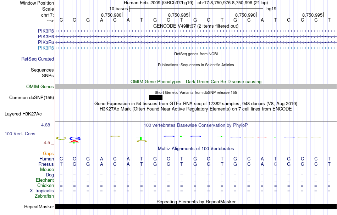Click the 10 bases scale bar
Viewport: 337px width, 215px height.
tap(196, 9)
